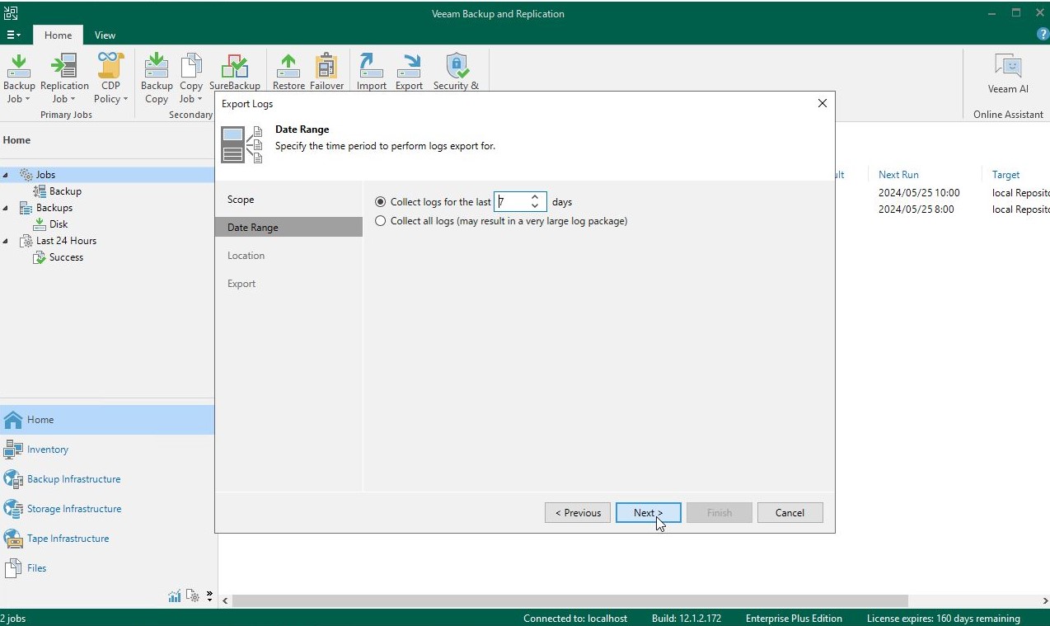The height and width of the screenshot is (626, 1050).
Task: Switch to the View ribbon tab
Action: point(105,35)
